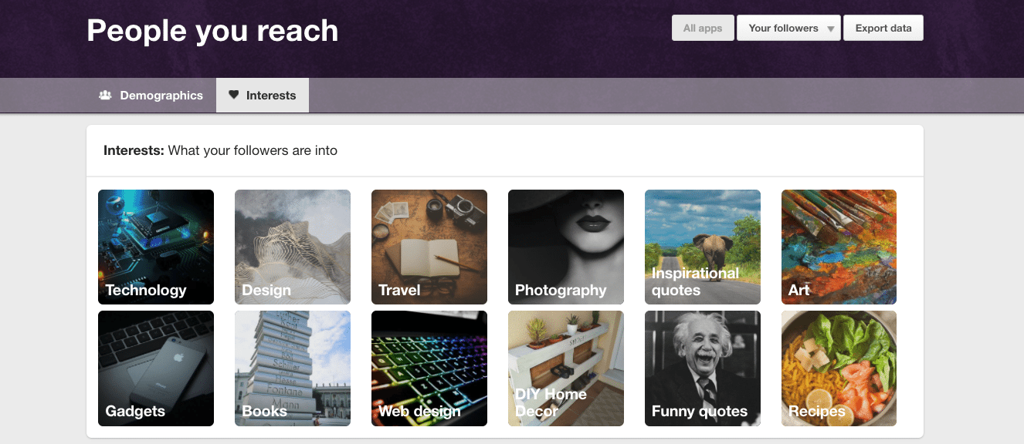Open the Art interest
This screenshot has width=1024, height=444.
coord(839,247)
